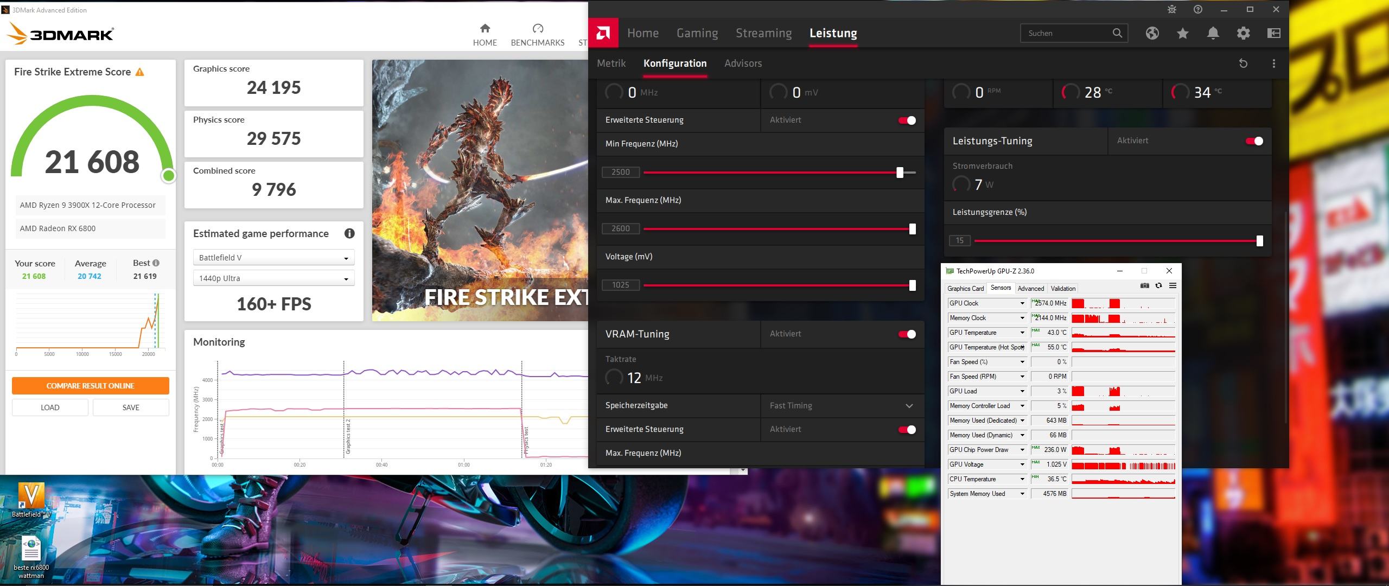Open GPU Voltage sensor dropdown
The image size is (1389, 586).
(x=1022, y=464)
